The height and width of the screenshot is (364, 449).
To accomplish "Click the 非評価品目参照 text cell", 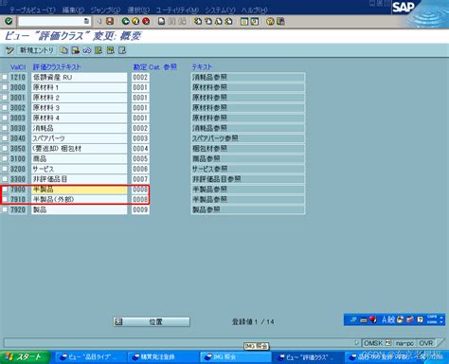I will tap(248, 179).
